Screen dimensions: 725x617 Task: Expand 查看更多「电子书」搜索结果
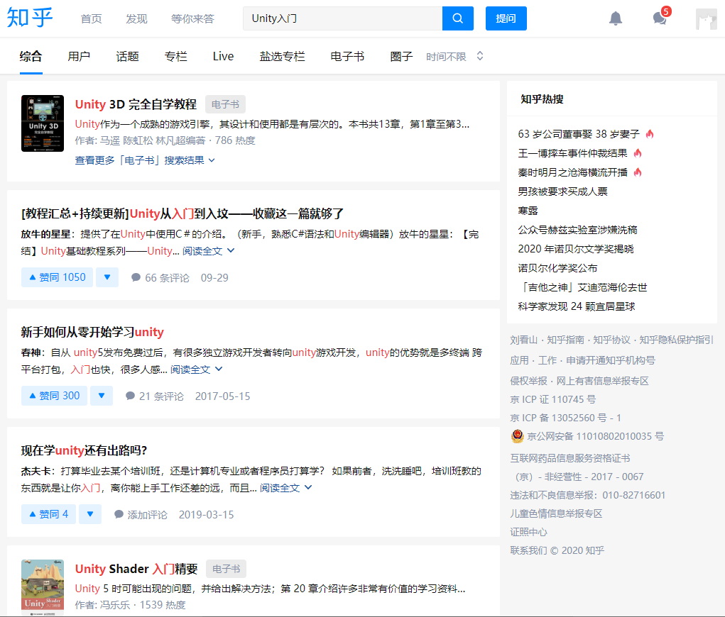coord(145,160)
